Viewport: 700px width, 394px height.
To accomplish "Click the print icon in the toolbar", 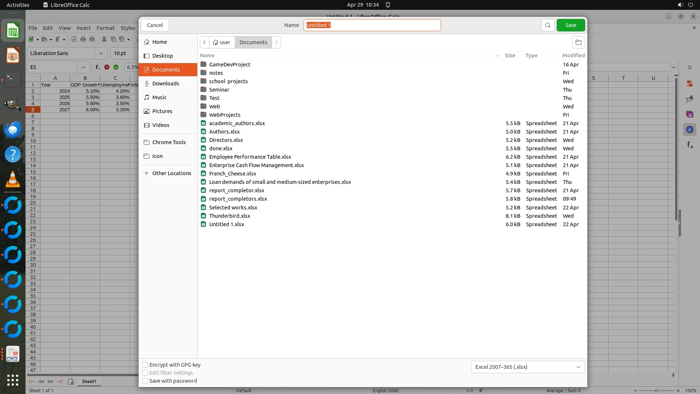I will [83, 39].
